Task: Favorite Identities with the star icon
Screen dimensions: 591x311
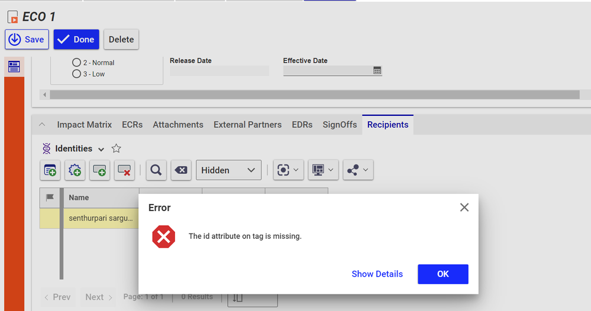Action: (x=117, y=149)
